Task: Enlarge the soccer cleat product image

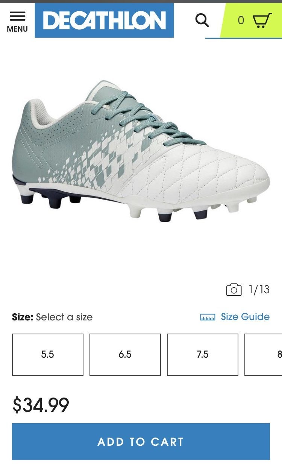Action: 141,151
